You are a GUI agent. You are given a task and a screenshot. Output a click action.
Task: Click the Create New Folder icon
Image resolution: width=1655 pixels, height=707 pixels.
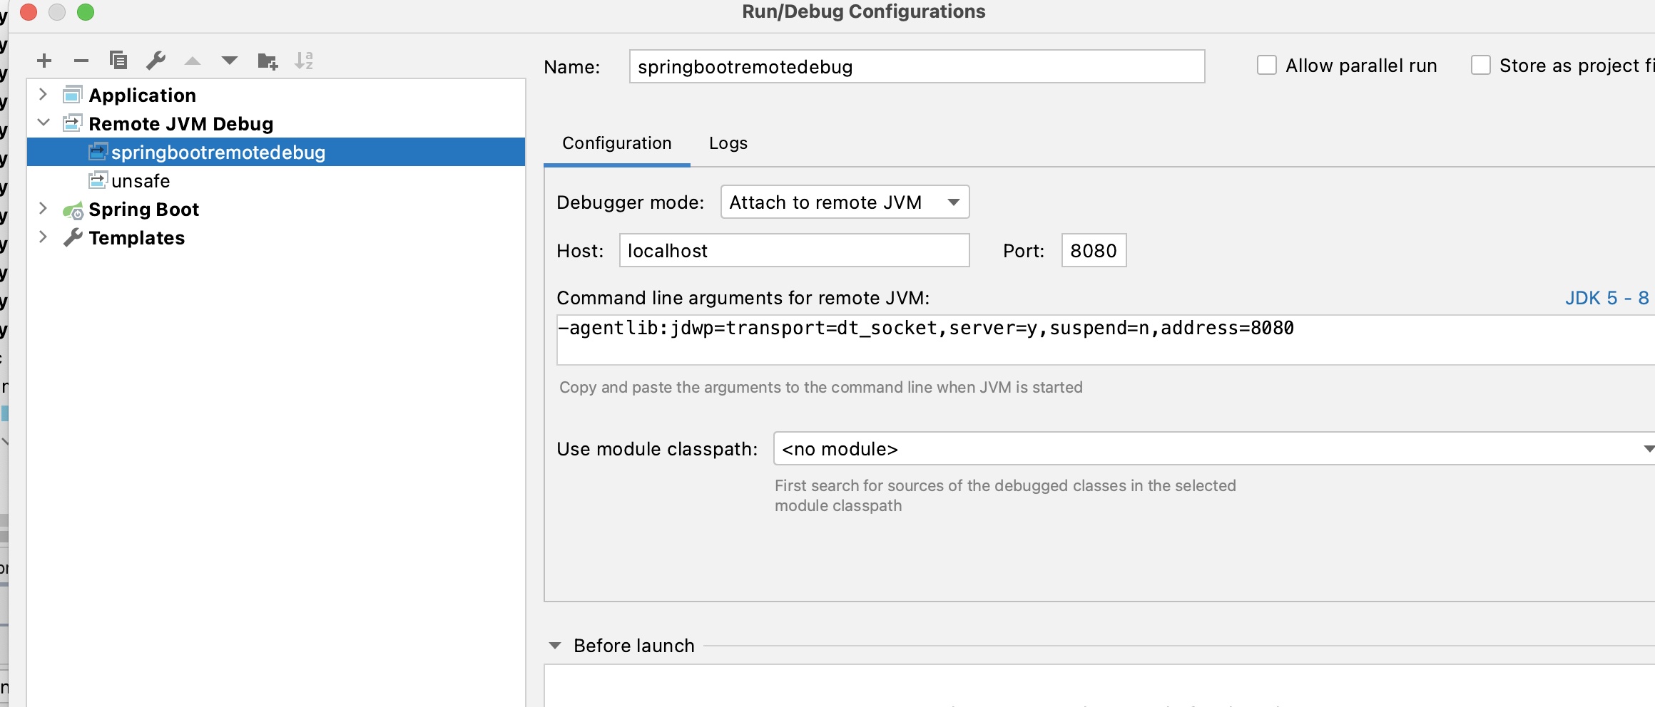point(268,61)
